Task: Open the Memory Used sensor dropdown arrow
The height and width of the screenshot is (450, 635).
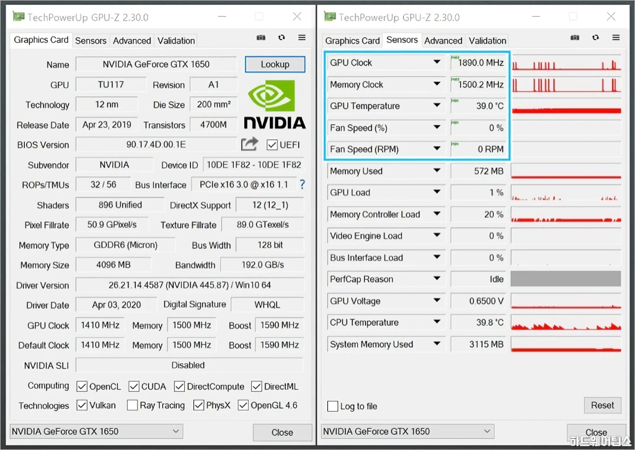Action: [x=437, y=171]
